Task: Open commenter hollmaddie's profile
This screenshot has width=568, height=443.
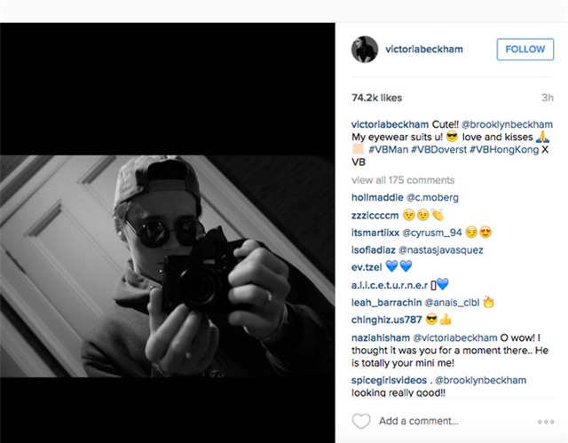Action: [x=376, y=197]
